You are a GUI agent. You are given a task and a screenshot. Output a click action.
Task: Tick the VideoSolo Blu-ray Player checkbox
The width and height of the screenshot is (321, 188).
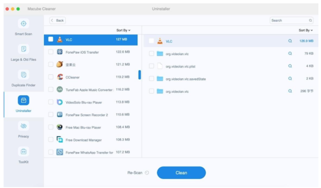(x=51, y=102)
